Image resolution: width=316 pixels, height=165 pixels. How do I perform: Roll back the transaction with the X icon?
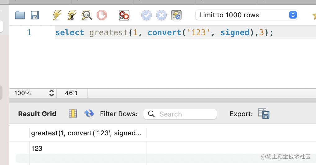coord(161,15)
